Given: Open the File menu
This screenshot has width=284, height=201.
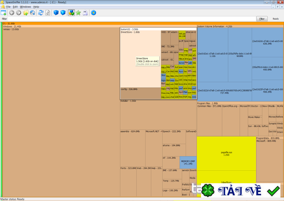Looking at the screenshot, I should tap(8, 7).
